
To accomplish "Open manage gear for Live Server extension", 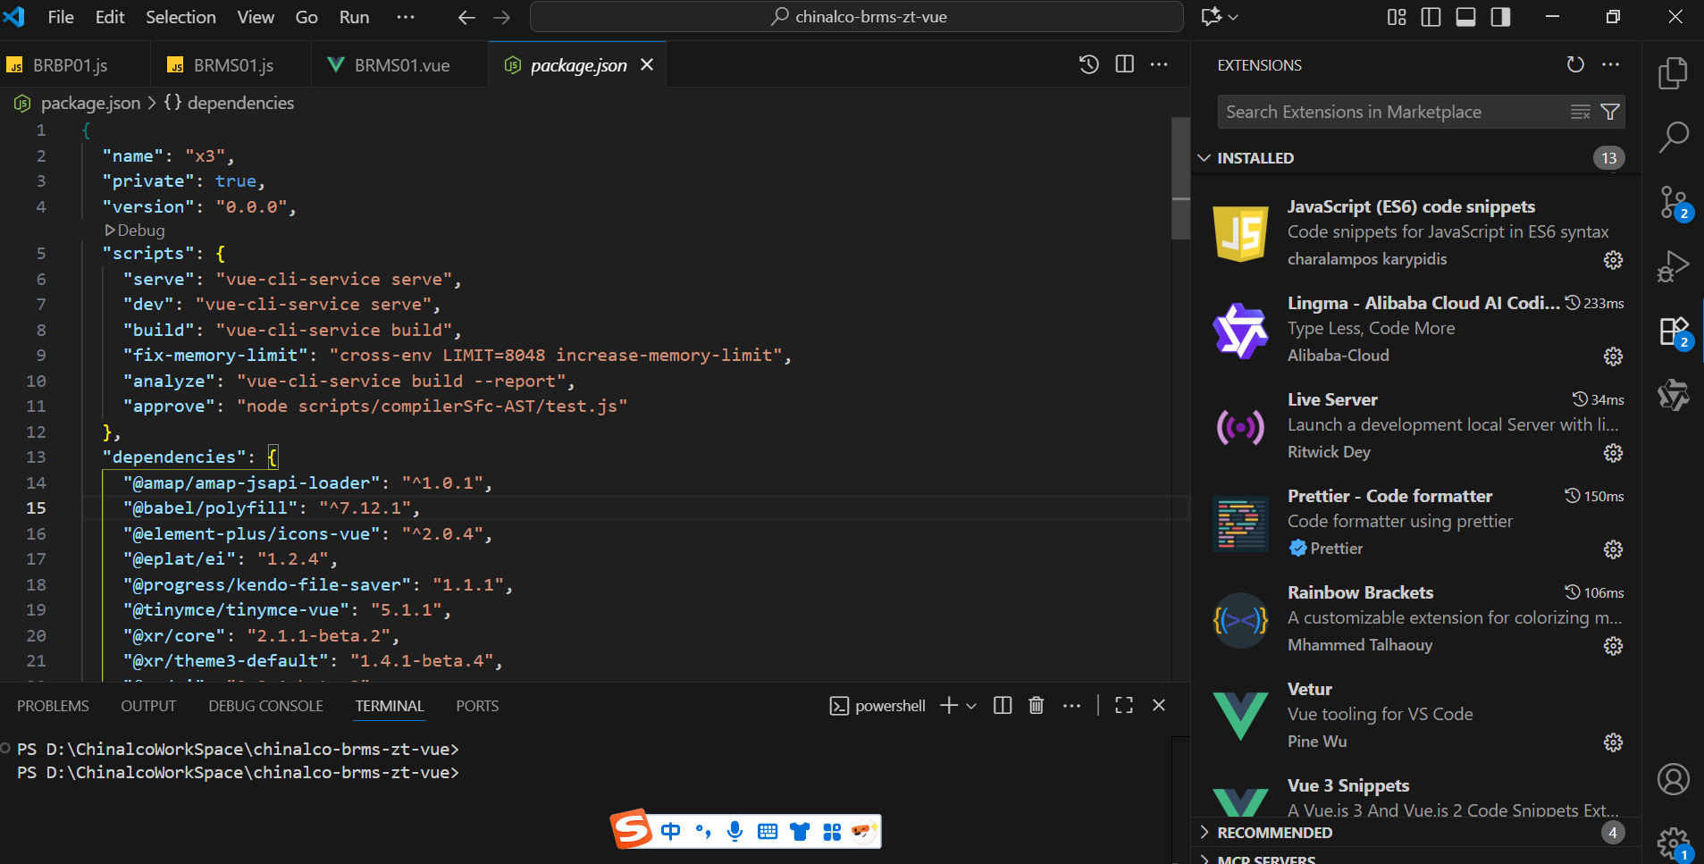I will [x=1613, y=453].
